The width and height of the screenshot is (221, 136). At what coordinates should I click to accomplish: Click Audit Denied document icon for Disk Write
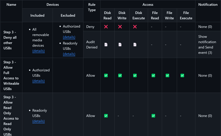coord(120,45)
